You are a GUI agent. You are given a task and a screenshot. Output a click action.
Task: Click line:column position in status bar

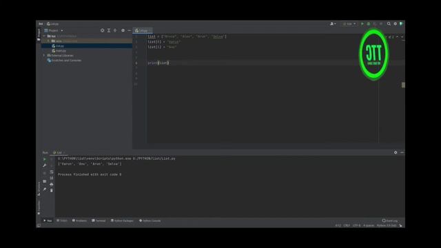(x=338, y=225)
